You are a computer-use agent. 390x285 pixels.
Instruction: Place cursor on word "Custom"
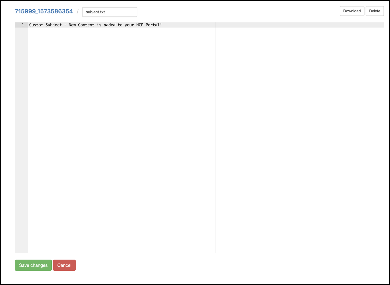tap(36, 25)
